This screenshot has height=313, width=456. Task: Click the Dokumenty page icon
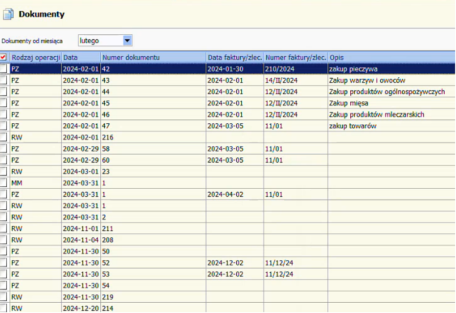coord(8,14)
